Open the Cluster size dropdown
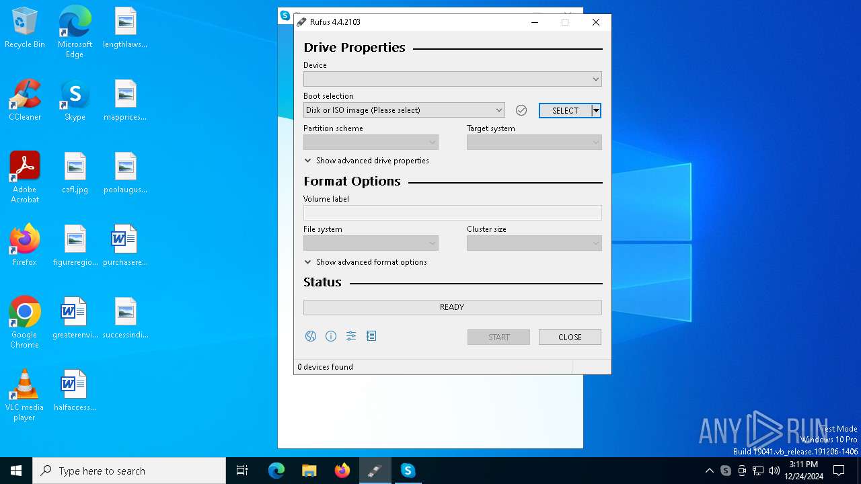Image resolution: width=861 pixels, height=484 pixels. [x=534, y=243]
